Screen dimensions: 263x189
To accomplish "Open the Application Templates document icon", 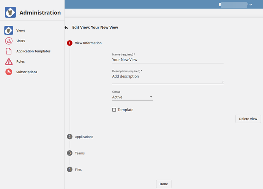I will coord(9,51).
